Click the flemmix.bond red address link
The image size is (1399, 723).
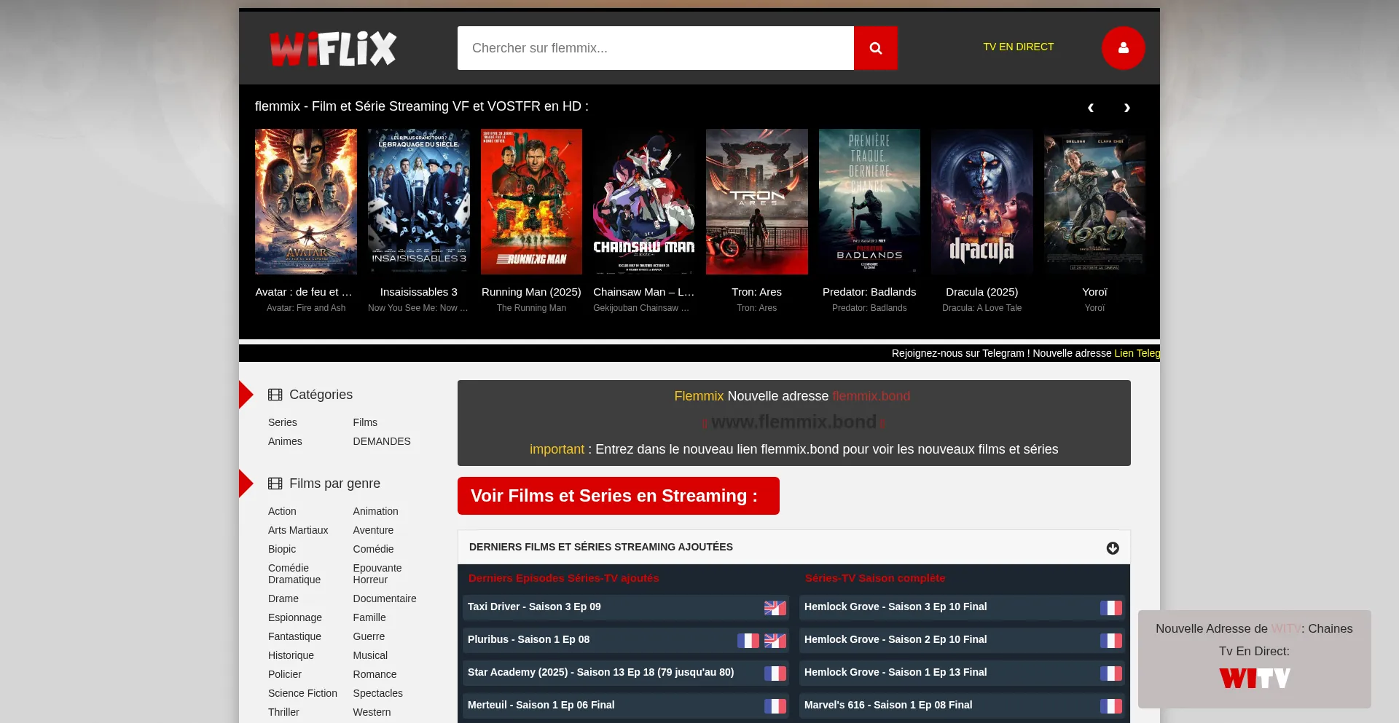(871, 396)
